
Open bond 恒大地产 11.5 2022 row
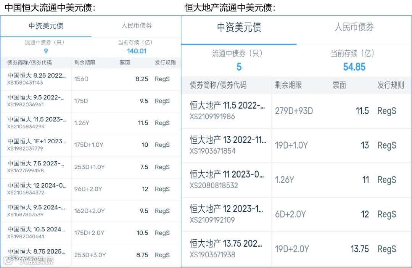297,111
